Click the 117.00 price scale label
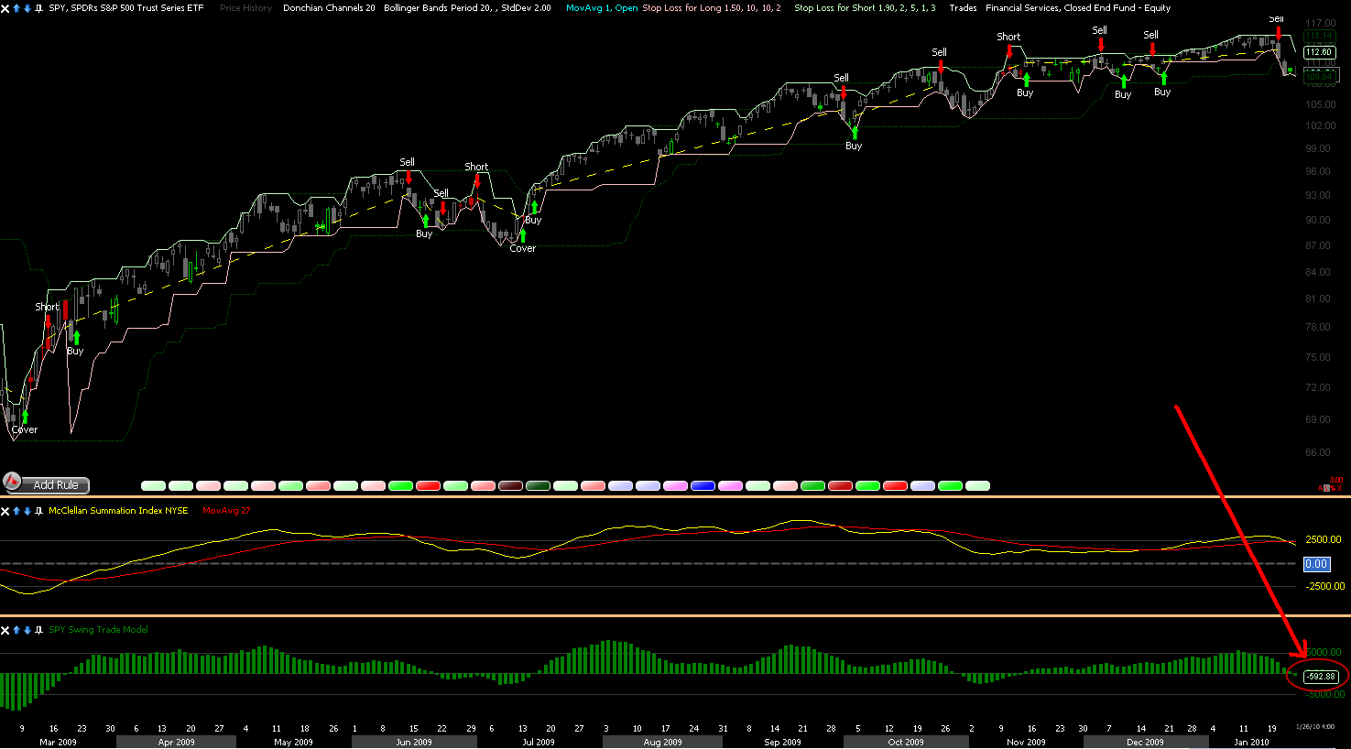Screen dimensions: 1351x749 [1320, 23]
